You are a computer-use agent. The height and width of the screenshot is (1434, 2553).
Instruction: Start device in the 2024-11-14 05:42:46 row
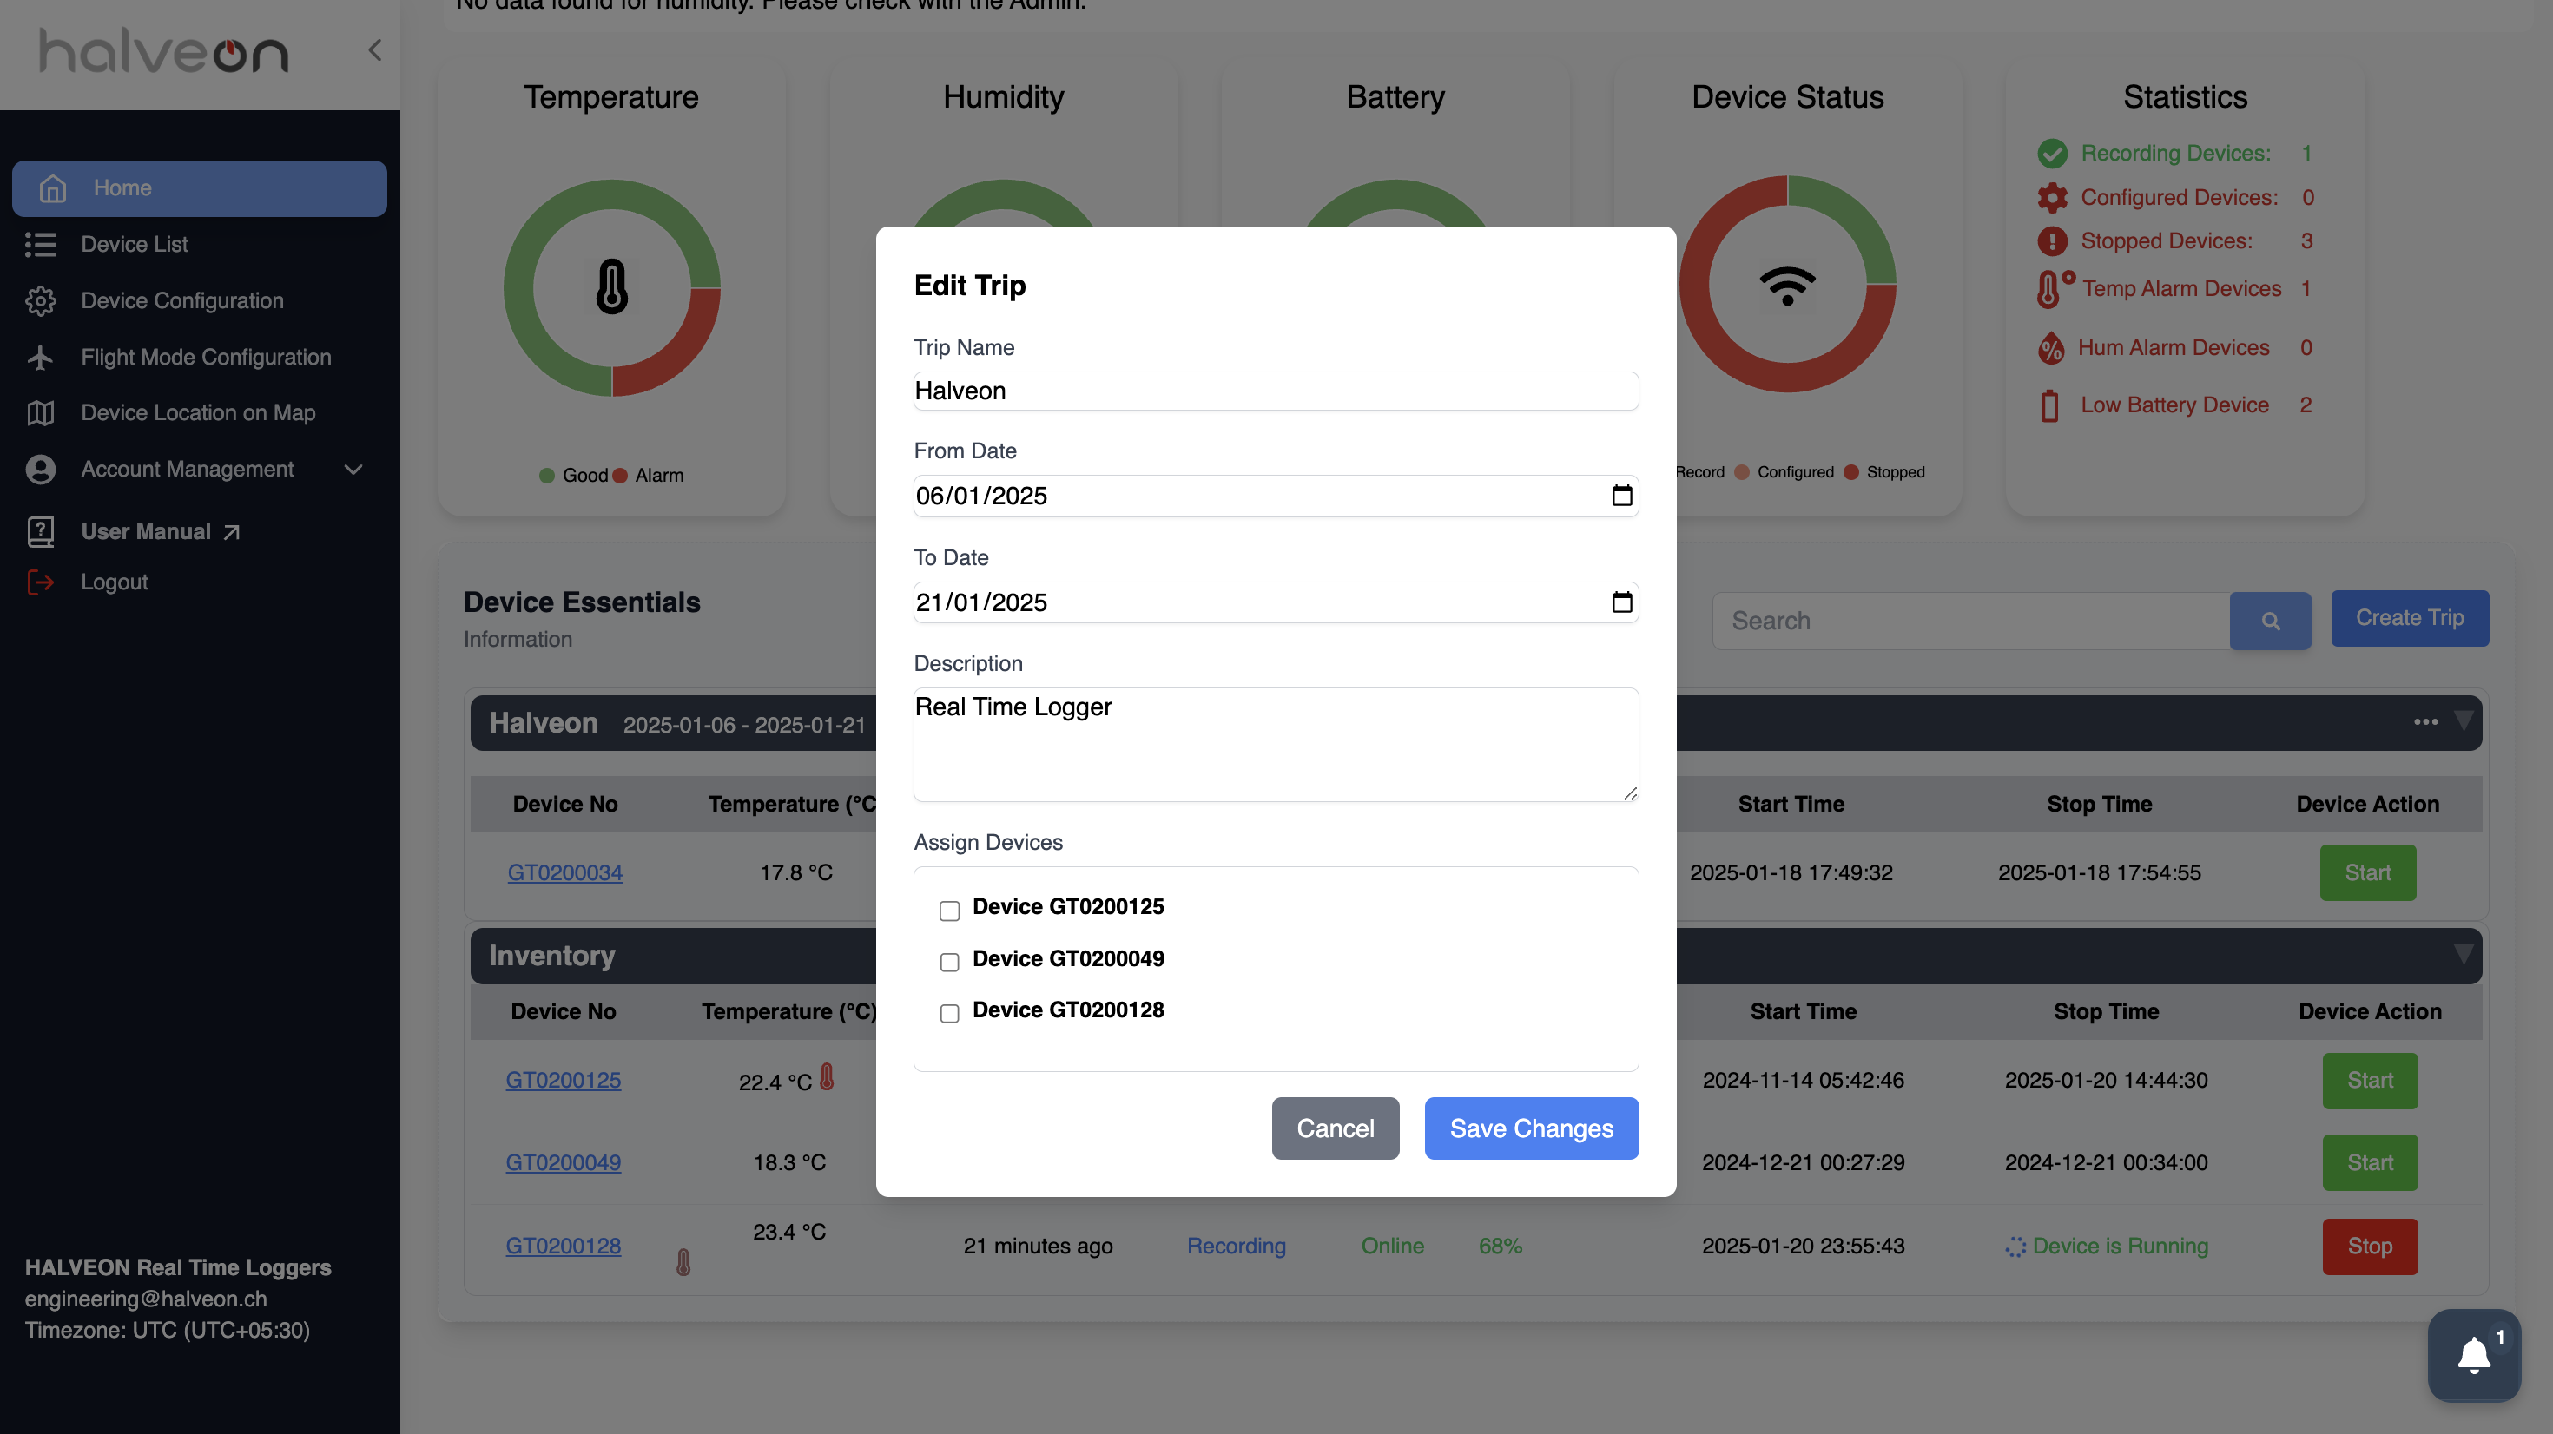pyautogui.click(x=2370, y=1080)
